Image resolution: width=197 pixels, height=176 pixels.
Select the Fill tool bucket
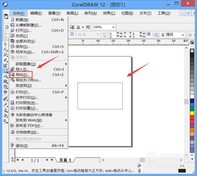5,115
